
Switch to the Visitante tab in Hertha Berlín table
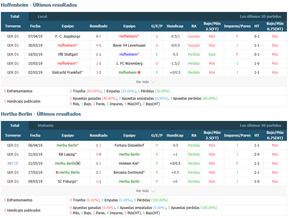(46, 126)
